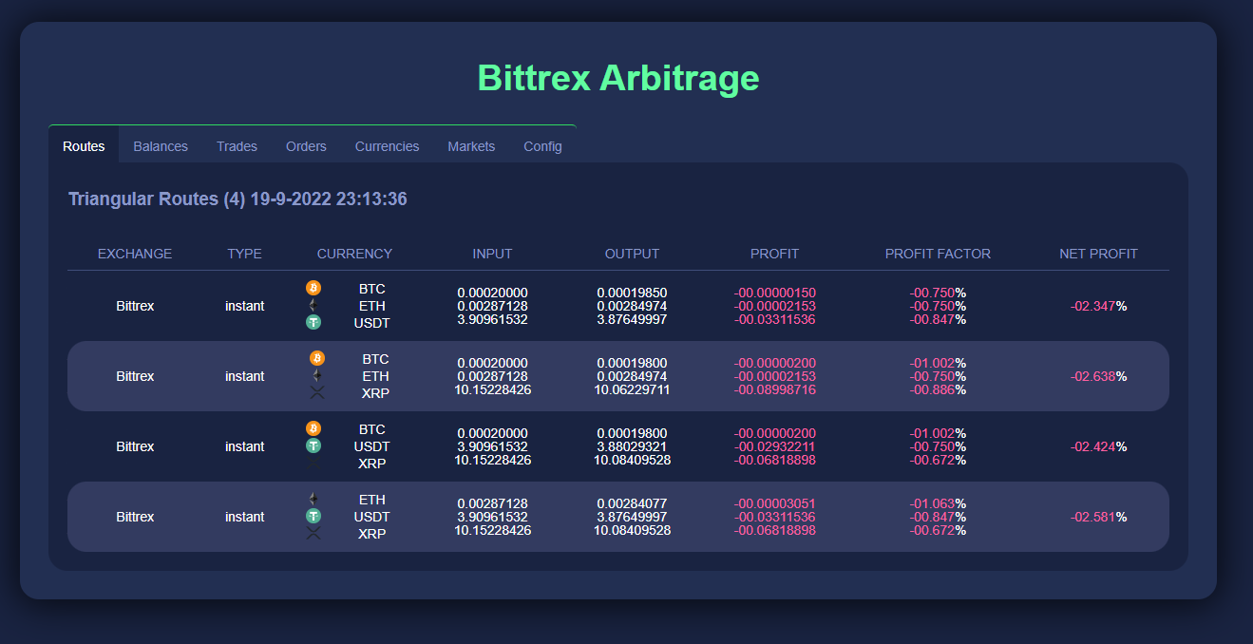This screenshot has width=1253, height=644.
Task: Click the Tether icon in the -02.347% route
Action: tap(313, 322)
